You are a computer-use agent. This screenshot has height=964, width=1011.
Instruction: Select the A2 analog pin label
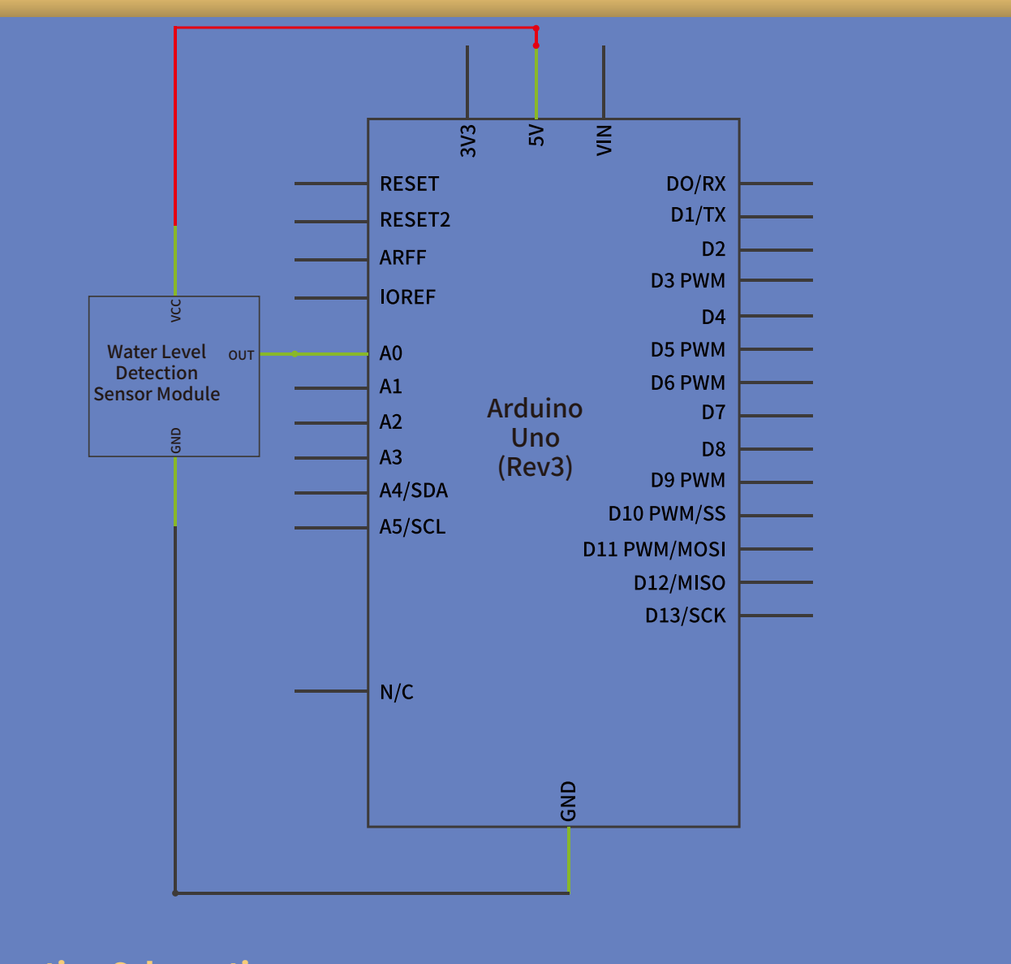[391, 422]
